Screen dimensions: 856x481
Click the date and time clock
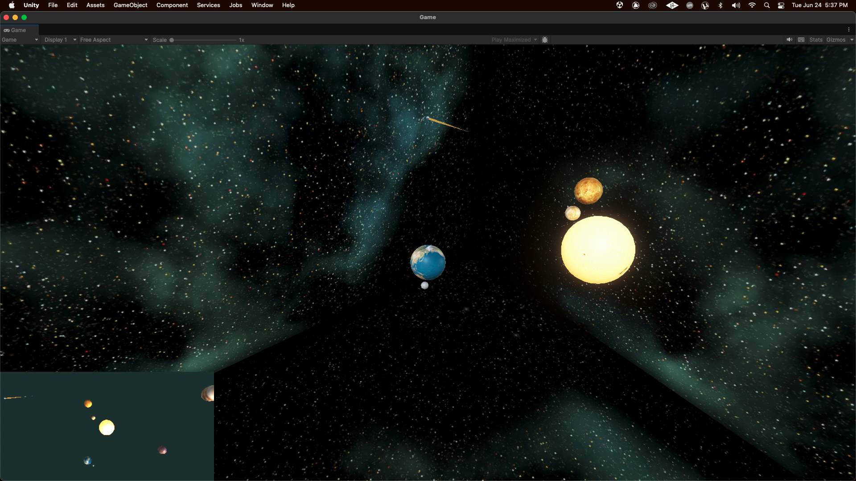pos(819,5)
